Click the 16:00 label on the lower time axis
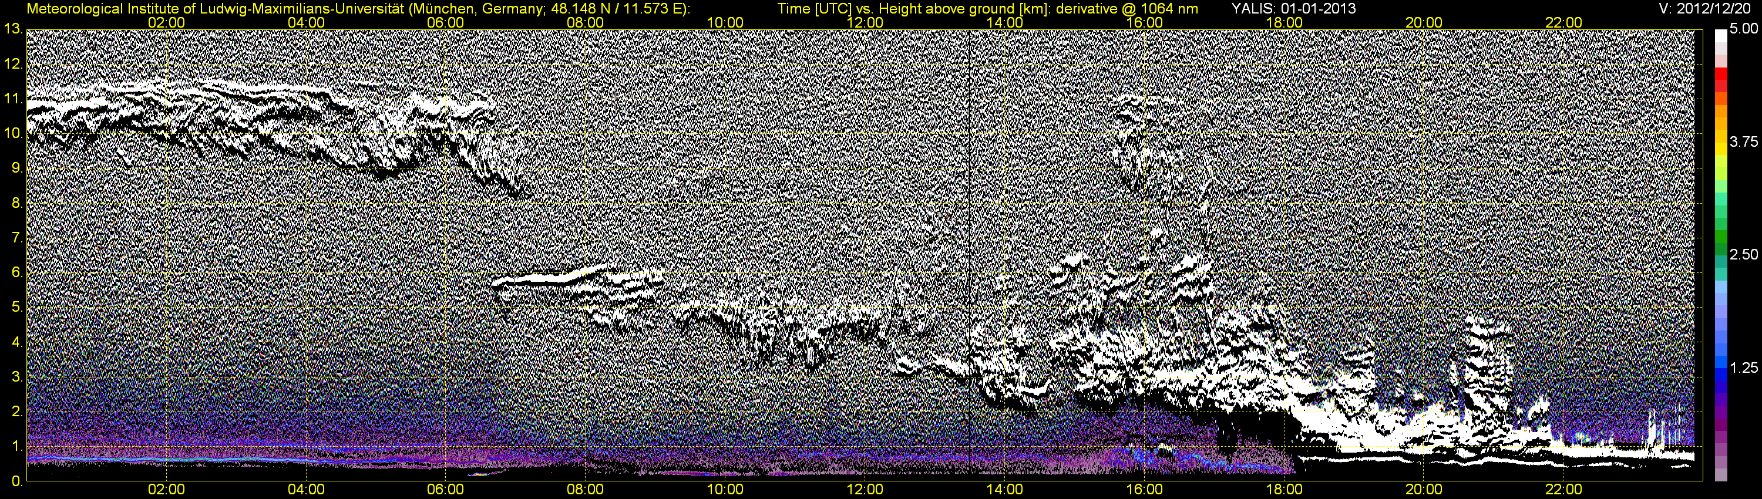The width and height of the screenshot is (1762, 499). coord(1144,490)
